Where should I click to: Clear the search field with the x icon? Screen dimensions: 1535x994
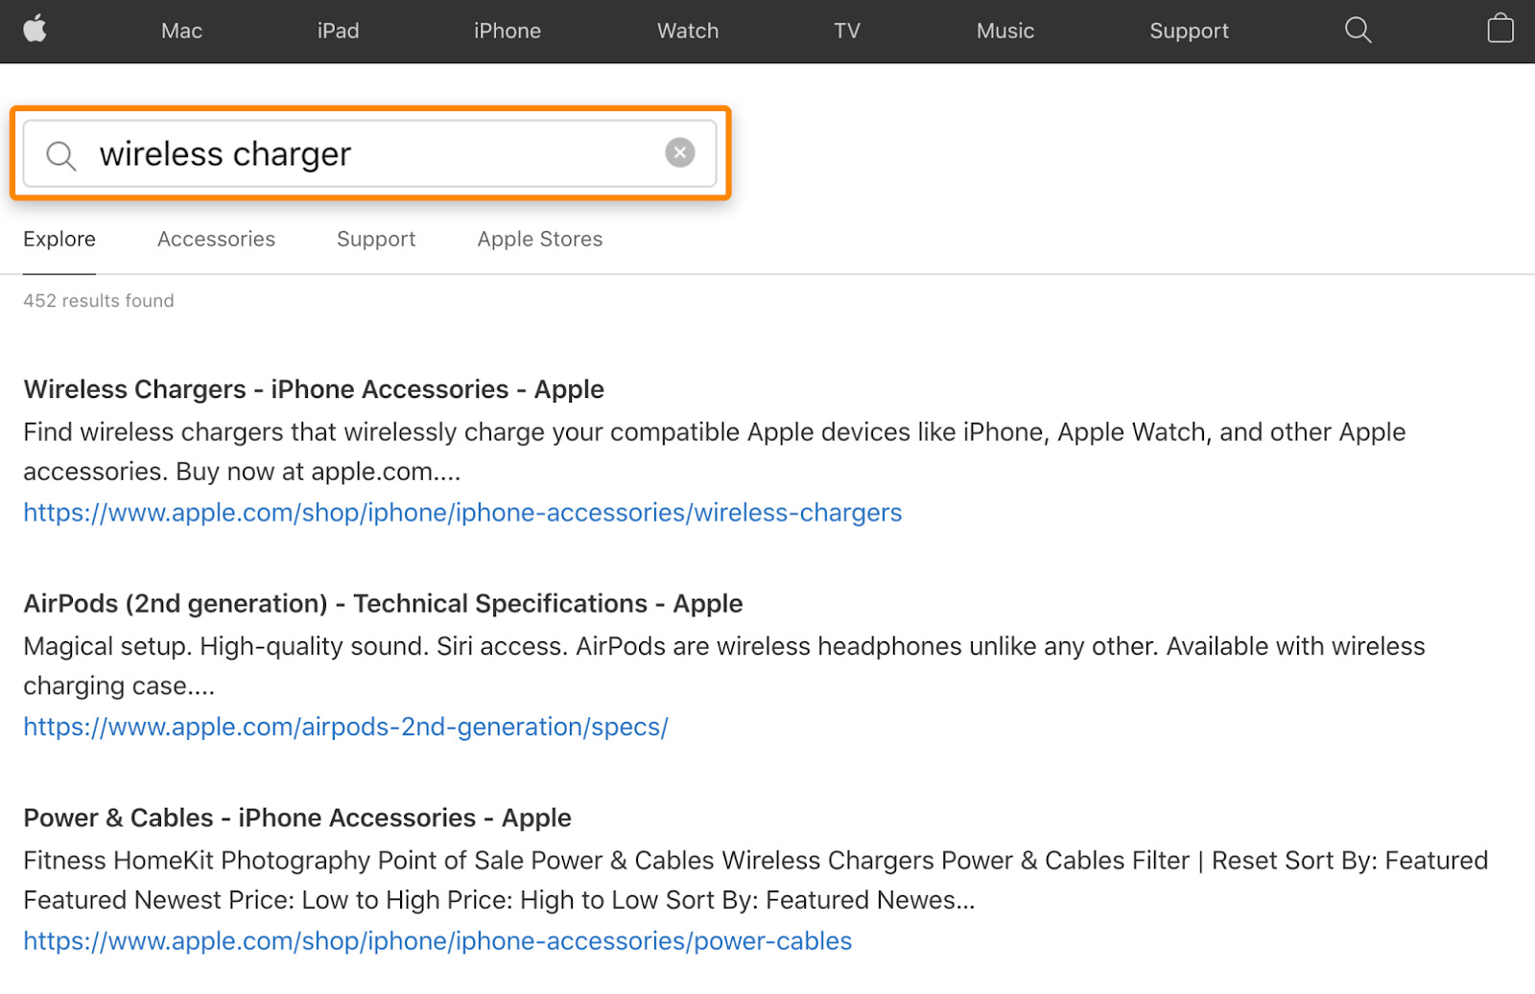pyautogui.click(x=679, y=152)
